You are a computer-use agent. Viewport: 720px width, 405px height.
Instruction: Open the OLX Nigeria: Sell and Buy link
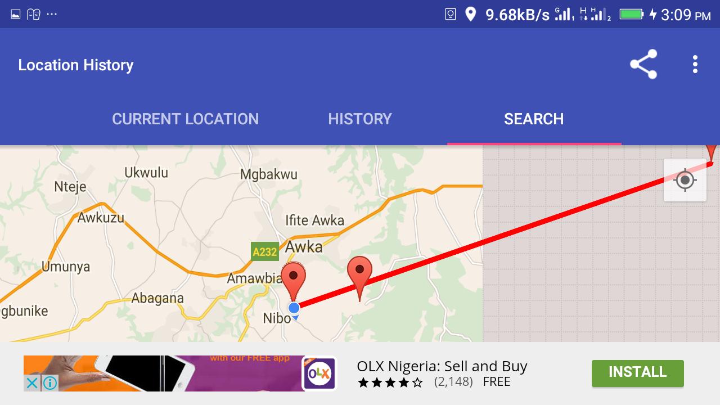(442, 366)
